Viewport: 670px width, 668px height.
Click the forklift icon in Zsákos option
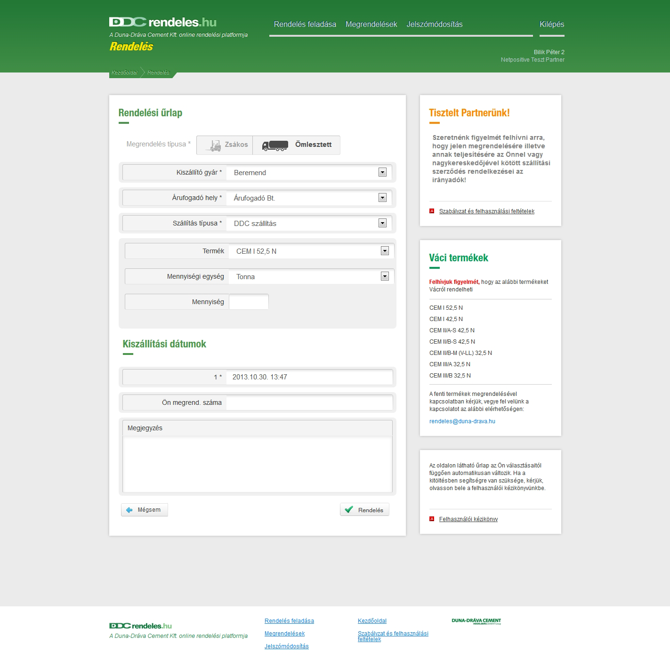pyautogui.click(x=214, y=145)
